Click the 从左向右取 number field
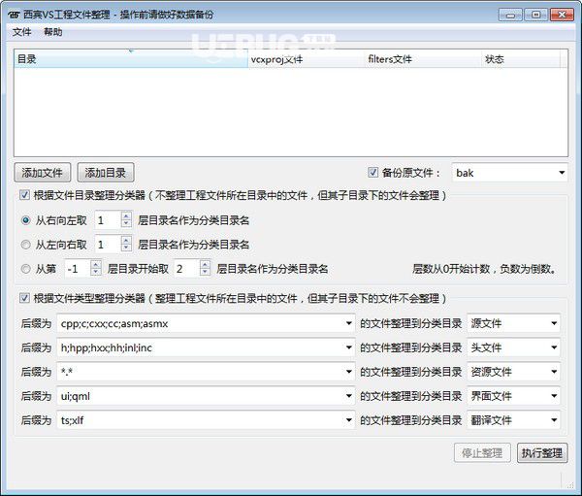This screenshot has height=496, width=582. (108, 245)
